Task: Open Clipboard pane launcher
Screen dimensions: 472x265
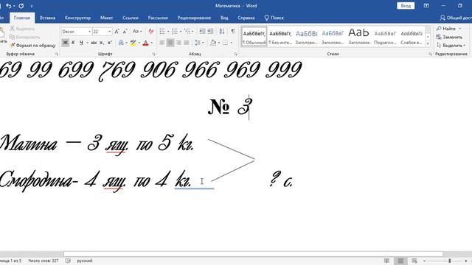Action: coord(57,54)
